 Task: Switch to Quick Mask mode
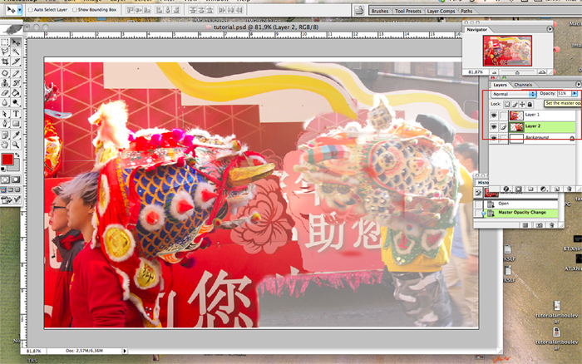(16, 180)
